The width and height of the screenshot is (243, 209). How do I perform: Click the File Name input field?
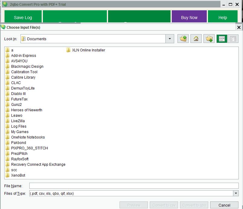point(134,186)
